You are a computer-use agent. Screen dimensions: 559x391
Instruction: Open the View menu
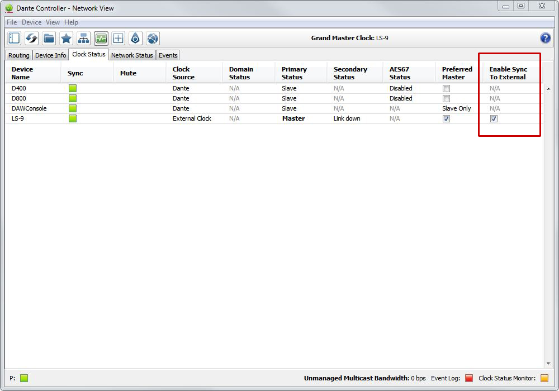(53, 22)
